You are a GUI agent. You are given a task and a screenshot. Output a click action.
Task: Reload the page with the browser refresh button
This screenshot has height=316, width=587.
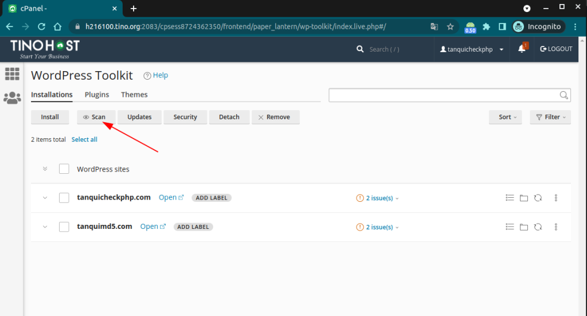pyautogui.click(x=41, y=26)
